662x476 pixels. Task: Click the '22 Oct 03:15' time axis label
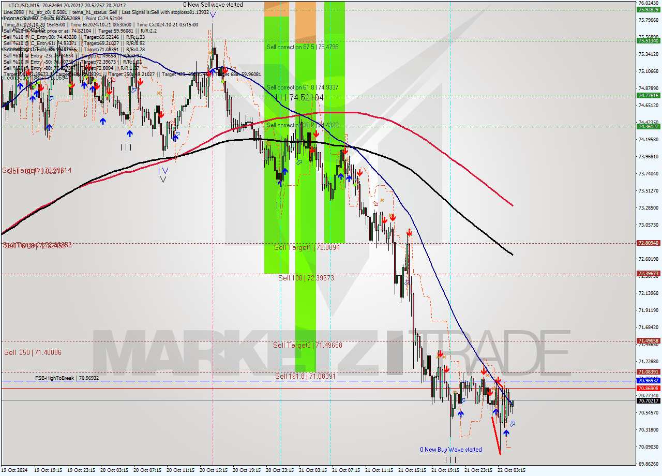[511, 470]
